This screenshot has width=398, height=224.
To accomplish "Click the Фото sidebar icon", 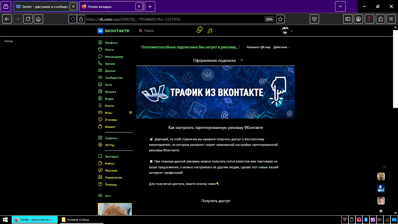I will tap(100, 85).
